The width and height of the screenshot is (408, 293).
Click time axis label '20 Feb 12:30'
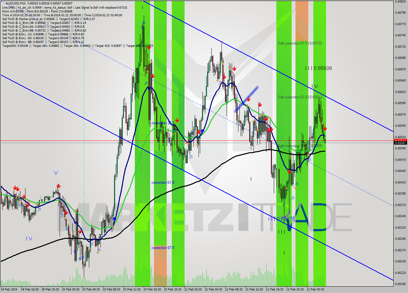click(x=132, y=289)
